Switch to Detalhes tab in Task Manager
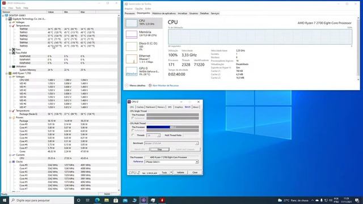363x204 pixels. [204, 14]
